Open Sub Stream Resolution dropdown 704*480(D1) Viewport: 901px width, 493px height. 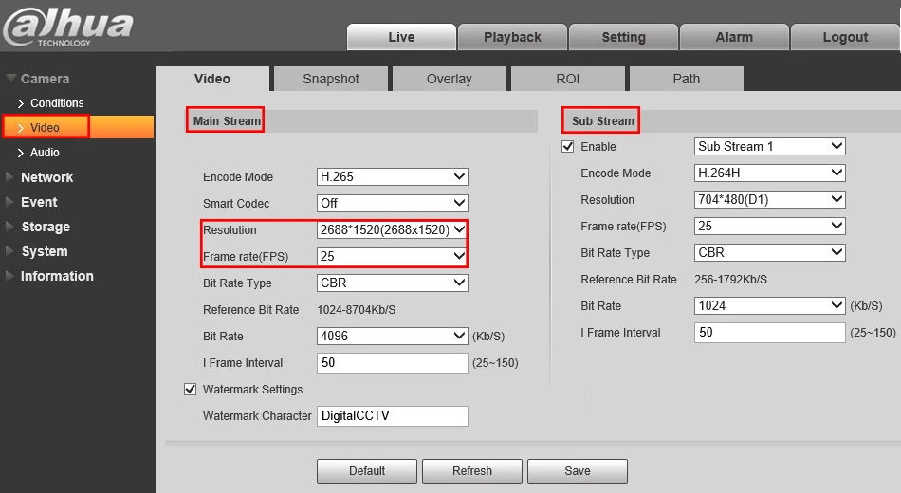[x=770, y=199]
